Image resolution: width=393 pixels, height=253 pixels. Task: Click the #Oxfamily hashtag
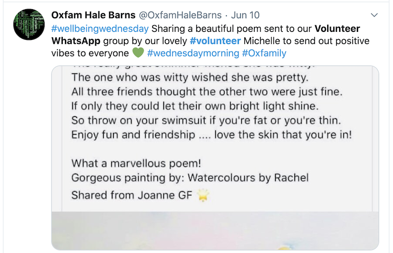pyautogui.click(x=264, y=53)
